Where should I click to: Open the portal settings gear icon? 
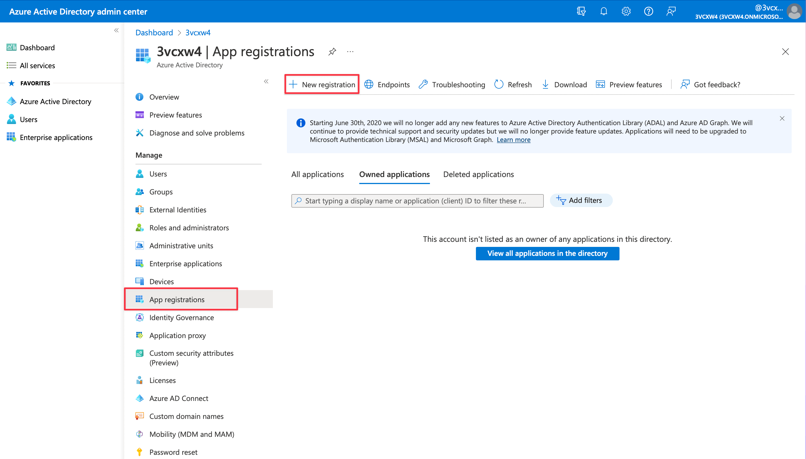coord(626,11)
